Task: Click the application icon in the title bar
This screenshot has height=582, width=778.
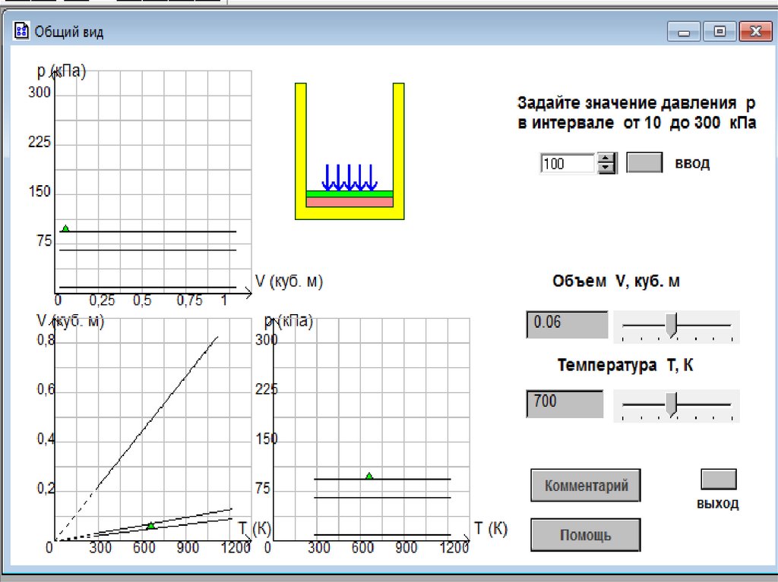Action: click(21, 31)
